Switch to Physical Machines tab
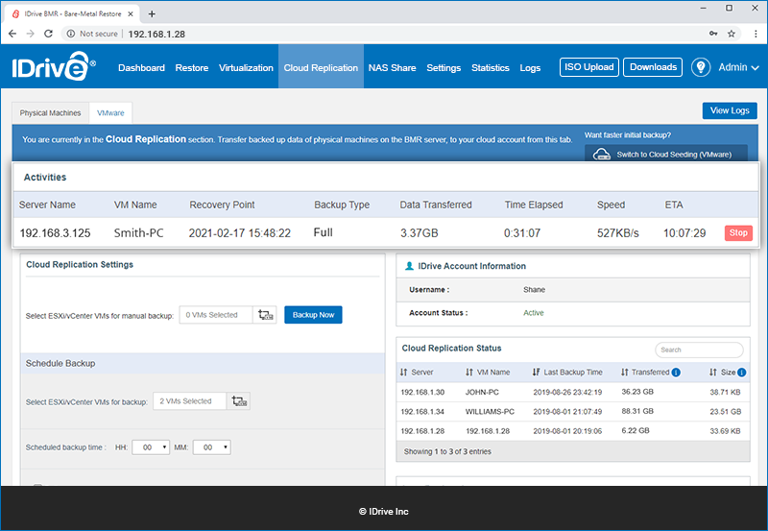Screen dimensions: 768x531 point(51,113)
